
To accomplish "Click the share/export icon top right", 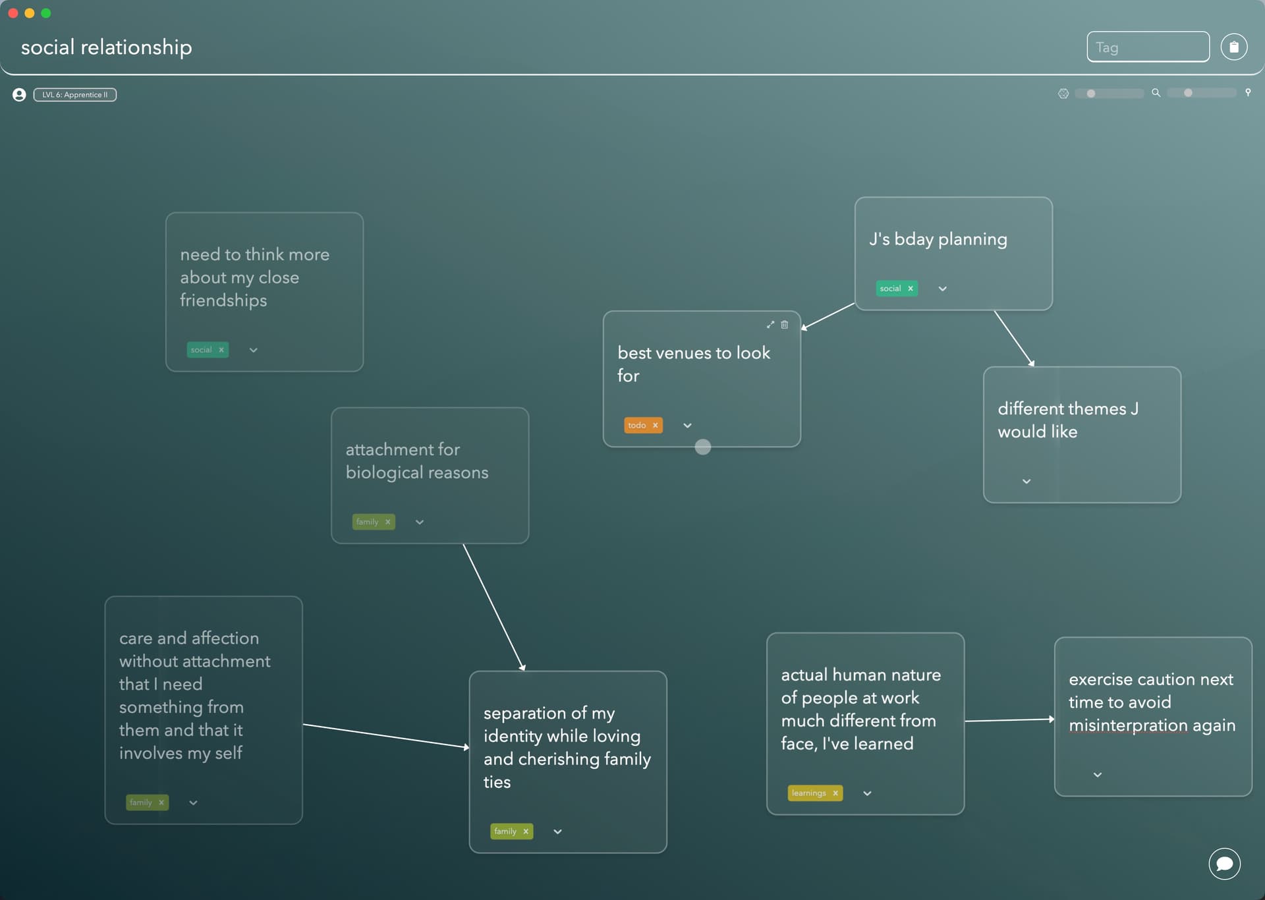I will point(1234,45).
